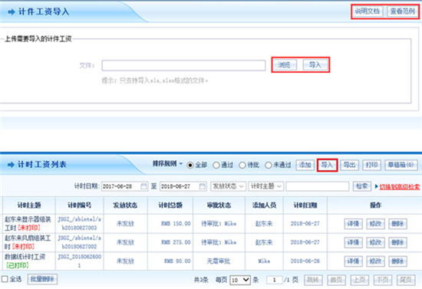Click the 跳转 jump button
Screen dimensions: 422x289
tap(313, 280)
